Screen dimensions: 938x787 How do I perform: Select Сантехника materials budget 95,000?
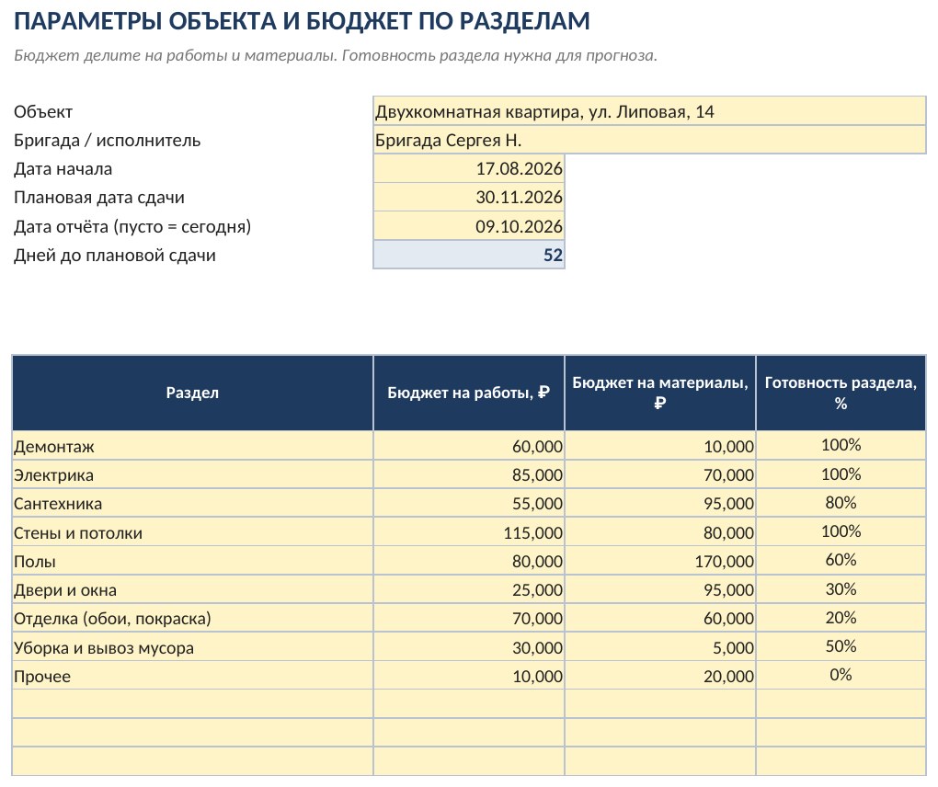click(660, 504)
